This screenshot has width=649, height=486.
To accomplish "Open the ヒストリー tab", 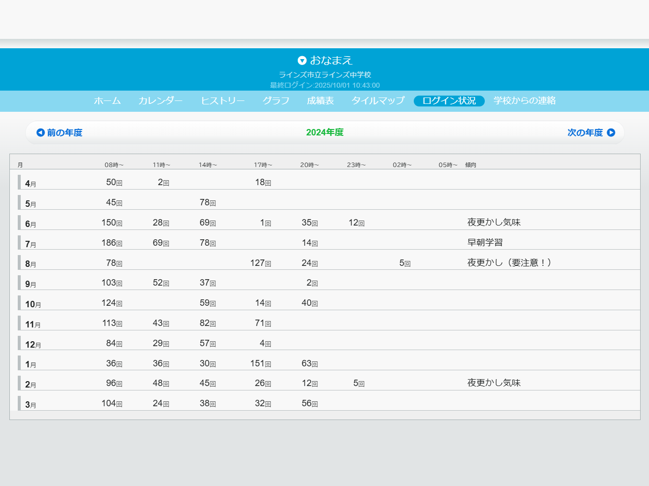I will (222, 101).
